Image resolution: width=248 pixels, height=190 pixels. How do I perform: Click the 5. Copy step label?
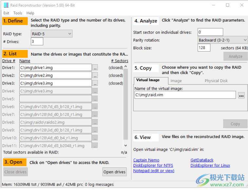click(x=146, y=68)
